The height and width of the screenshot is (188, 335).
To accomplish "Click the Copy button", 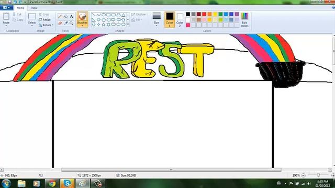I will (x=18, y=20).
